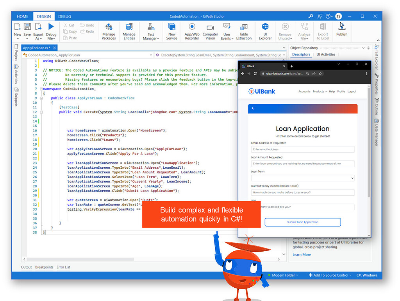Switch to the DESIGN ribbon tab
The width and height of the screenshot is (400, 301).
(44, 16)
